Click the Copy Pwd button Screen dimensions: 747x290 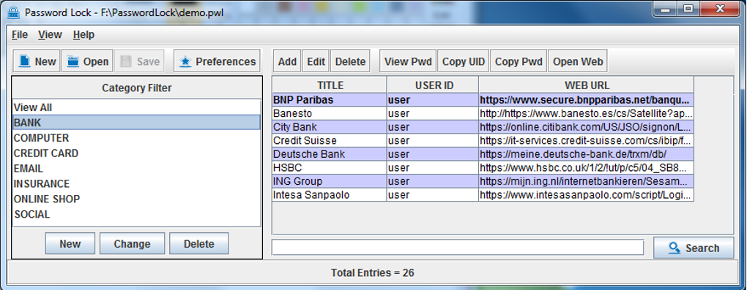click(x=519, y=61)
